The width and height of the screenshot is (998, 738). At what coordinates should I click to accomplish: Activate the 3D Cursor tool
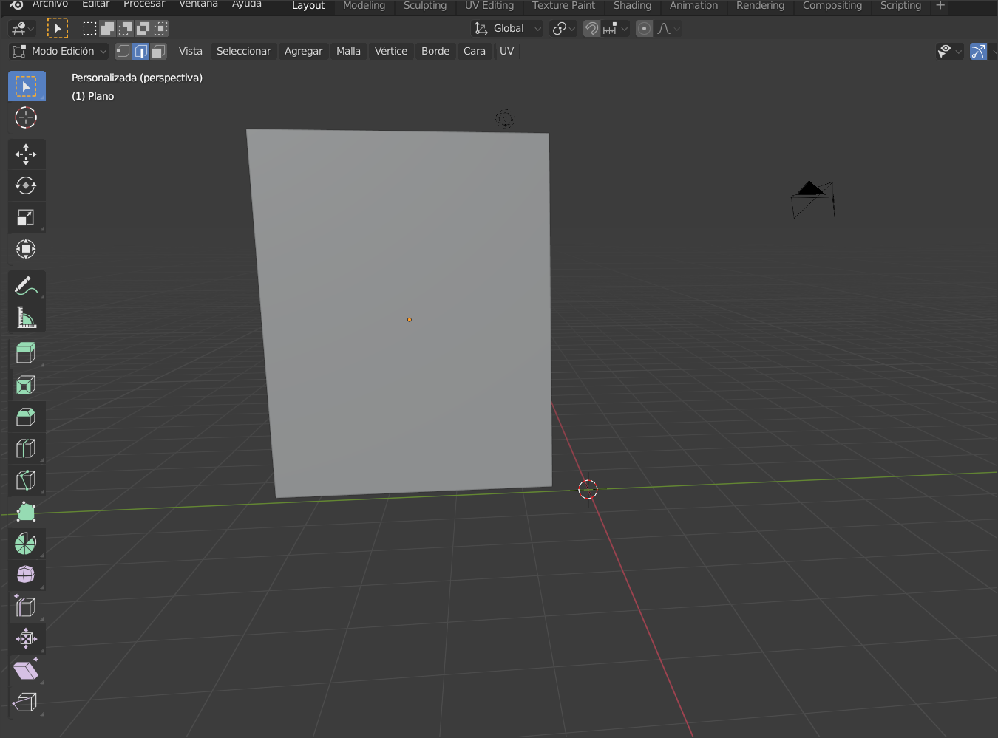coord(27,117)
